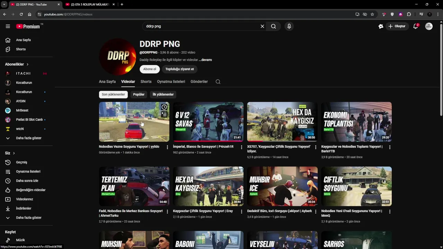Screen dimensions: 443x249
Task: Click the YouTube search input field
Action: click(x=202, y=26)
